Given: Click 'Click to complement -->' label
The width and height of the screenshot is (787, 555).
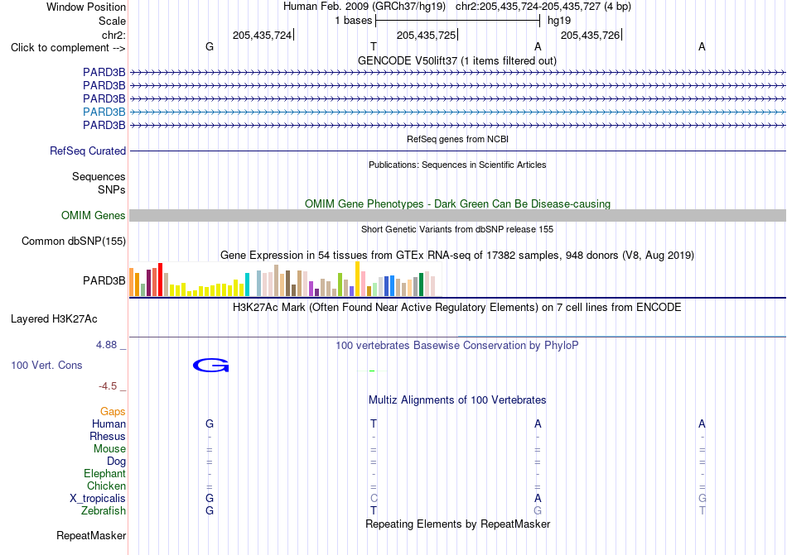Looking at the screenshot, I should (68, 48).
